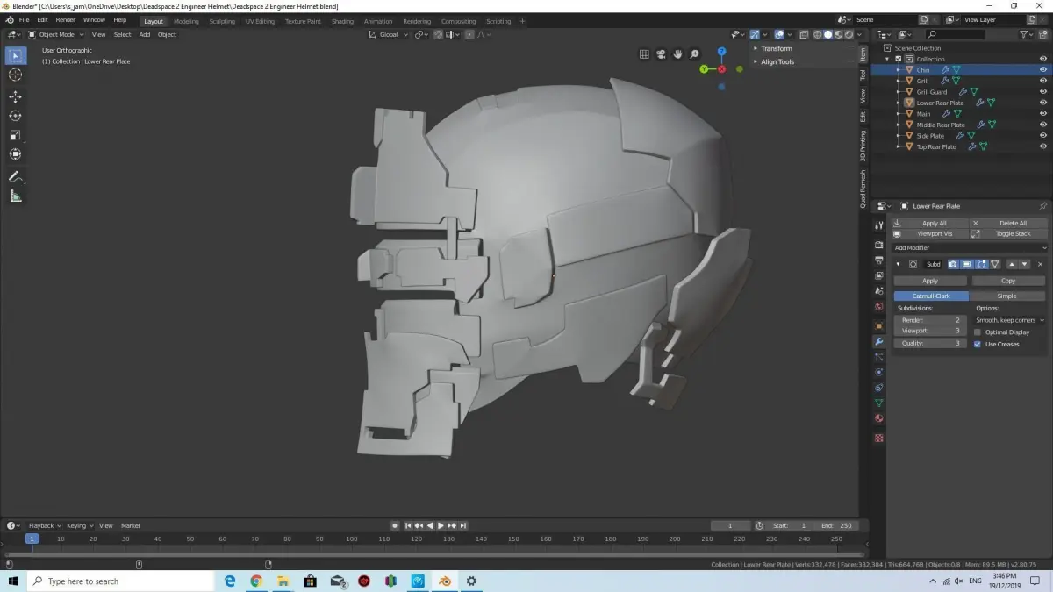This screenshot has width=1053, height=592.
Task: Open the Render menu
Action: (x=66, y=19)
